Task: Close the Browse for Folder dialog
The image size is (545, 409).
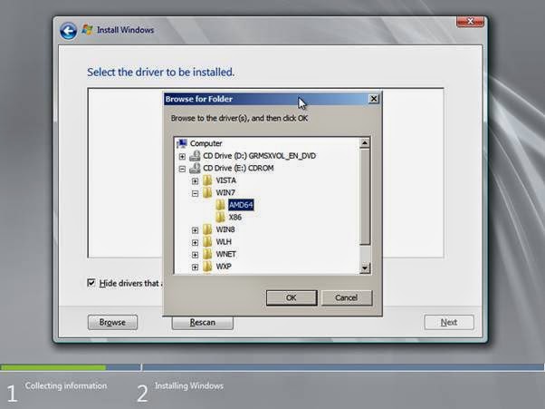Action: point(374,99)
